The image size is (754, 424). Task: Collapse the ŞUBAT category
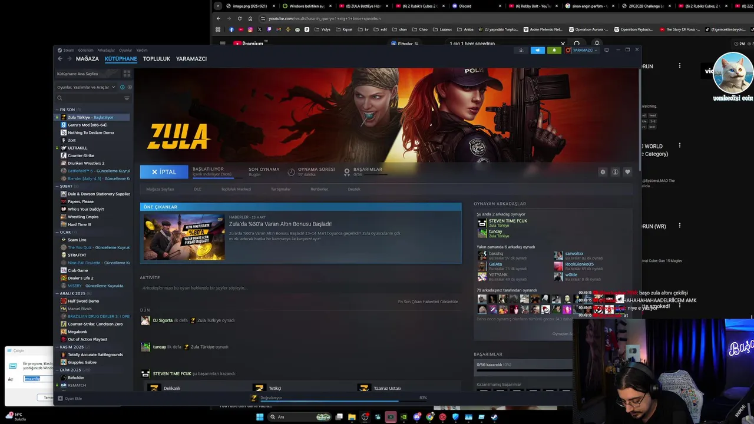pos(65,186)
